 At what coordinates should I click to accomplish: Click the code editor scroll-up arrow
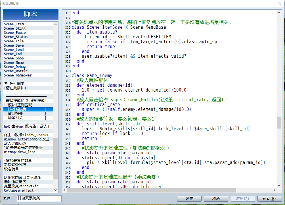click(279, 13)
